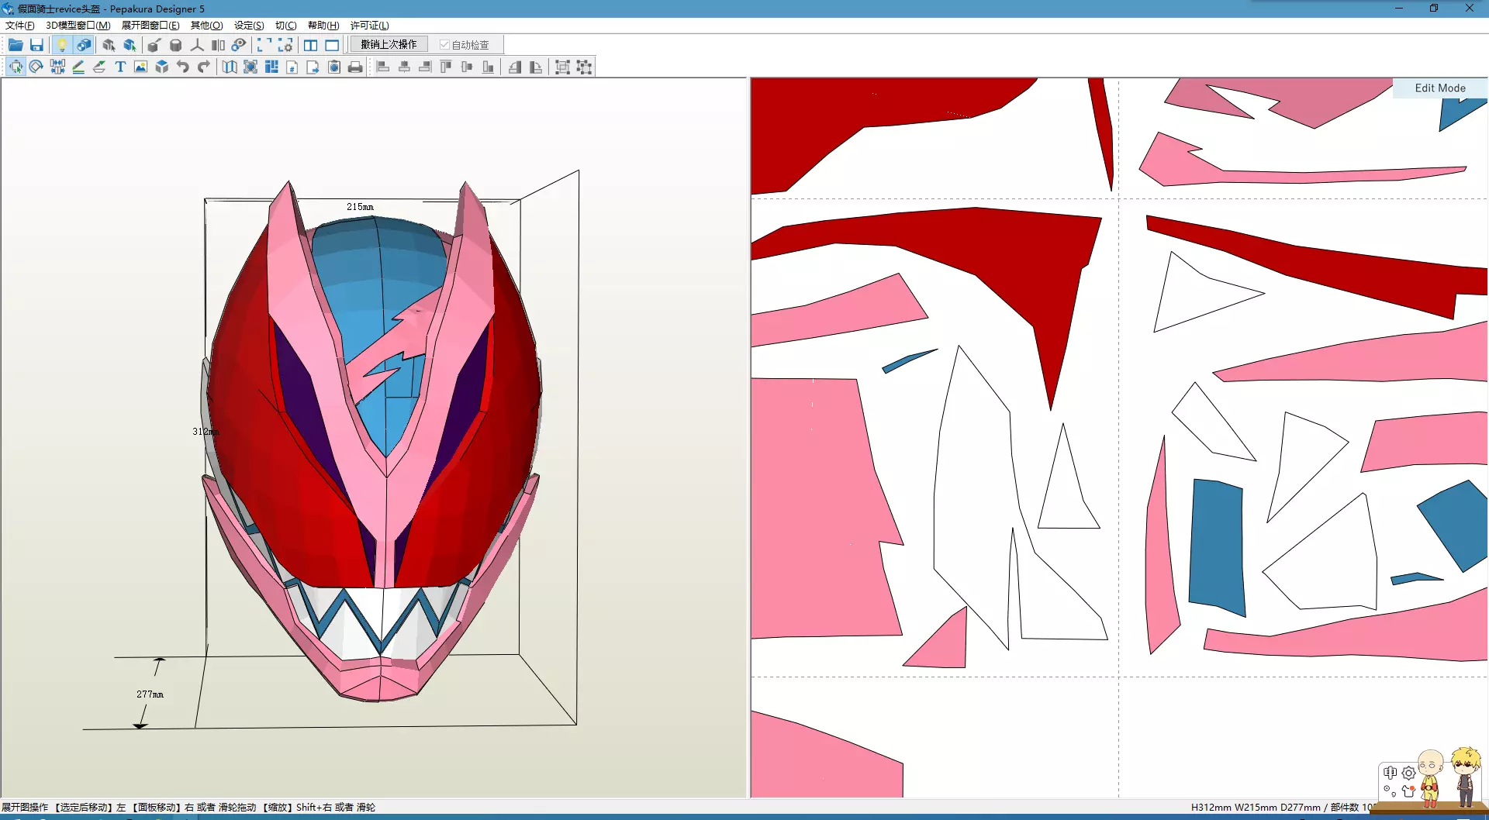
Task: Select the join/disjoin faces tool
Action: [x=57, y=67]
